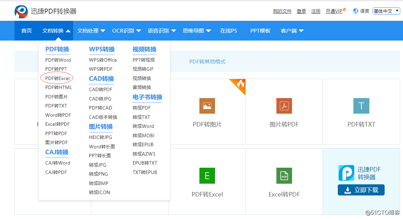Click the globe language icon
Image resolution: width=403 pixels, height=219 pixels.
click(355, 11)
